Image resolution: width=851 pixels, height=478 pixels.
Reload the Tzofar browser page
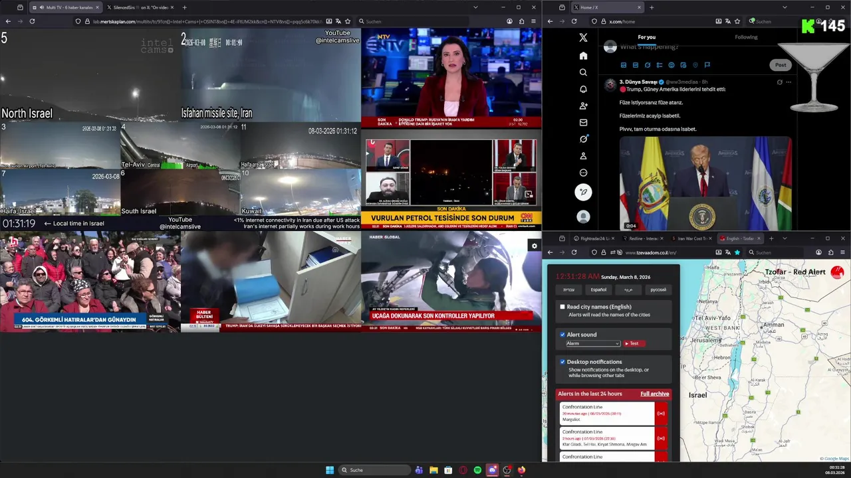[574, 252]
